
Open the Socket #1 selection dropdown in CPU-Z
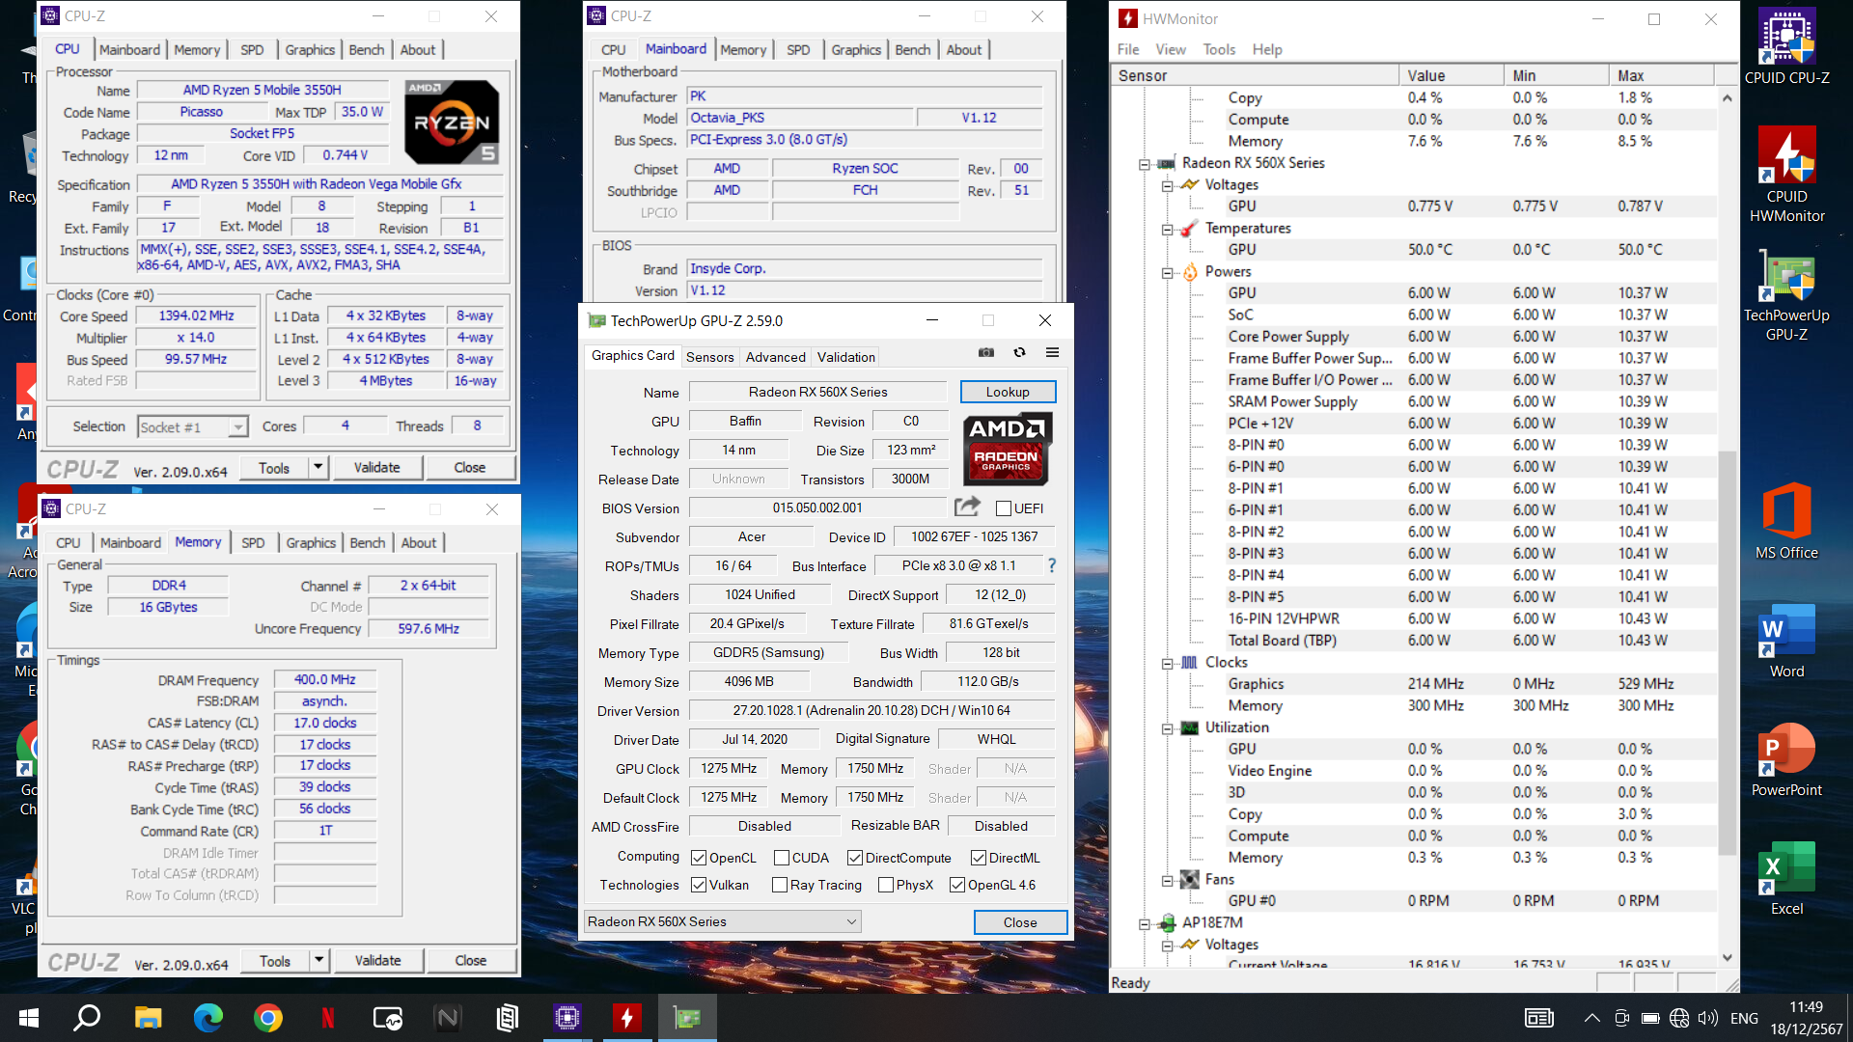click(192, 426)
